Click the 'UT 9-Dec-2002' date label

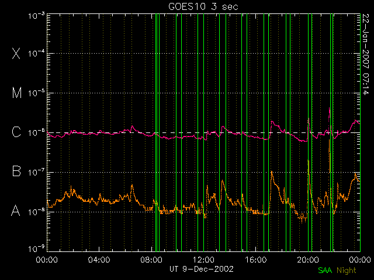tap(201, 269)
